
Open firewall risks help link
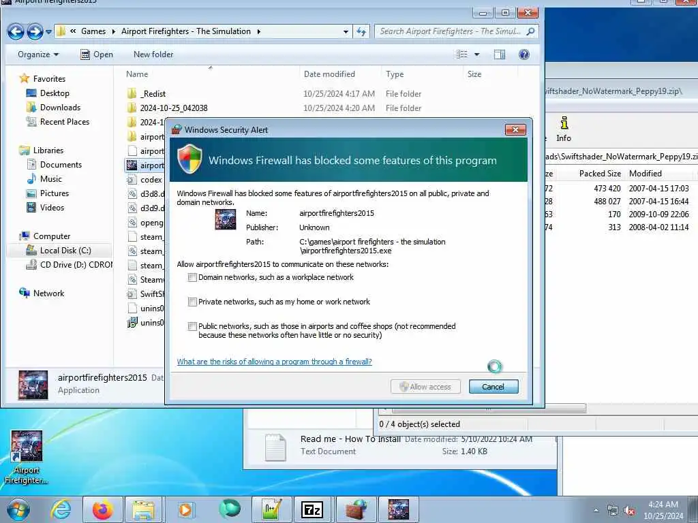pos(274,362)
